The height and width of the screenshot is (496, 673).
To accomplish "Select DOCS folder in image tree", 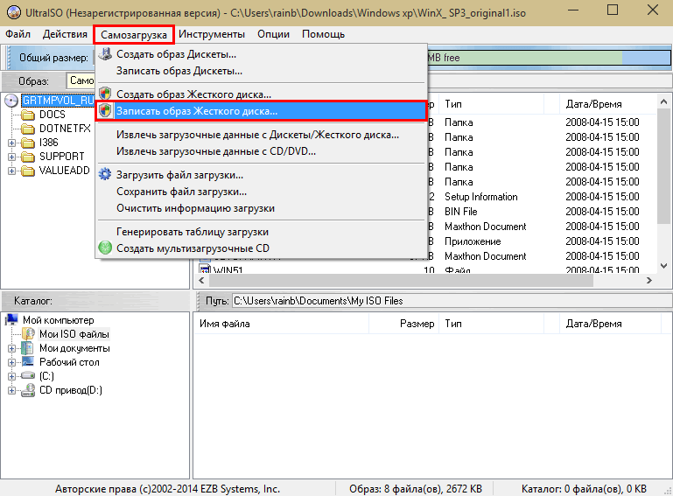I will [53, 115].
